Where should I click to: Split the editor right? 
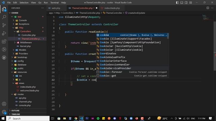point(208,8)
